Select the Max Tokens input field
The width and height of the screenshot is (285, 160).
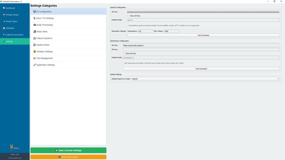(x=171, y=31)
